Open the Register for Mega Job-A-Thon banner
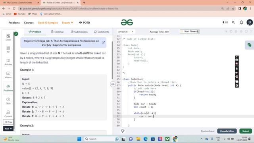The height and width of the screenshot is (143, 254). [63, 43]
